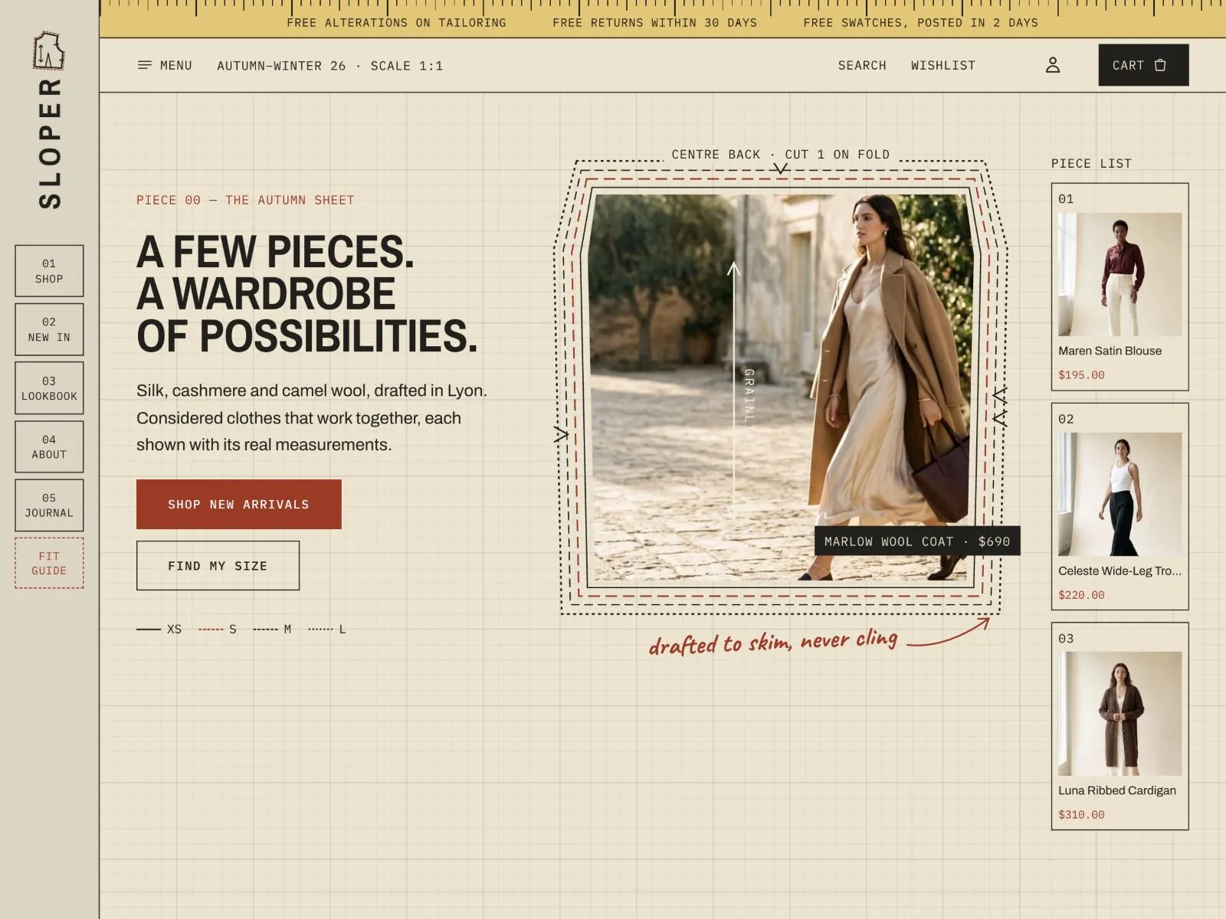This screenshot has width=1226, height=919.
Task: Open 04 About from sidebar
Action: click(49, 446)
